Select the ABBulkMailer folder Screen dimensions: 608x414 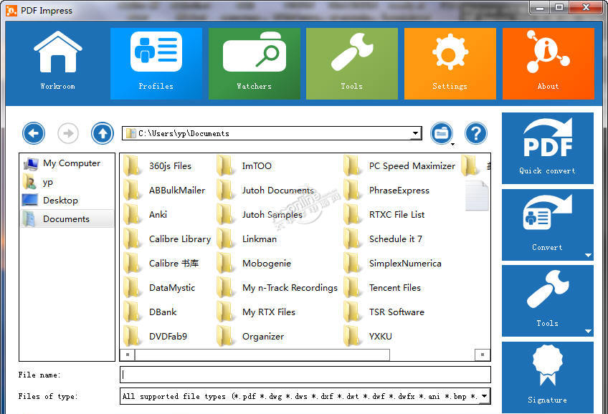point(164,191)
